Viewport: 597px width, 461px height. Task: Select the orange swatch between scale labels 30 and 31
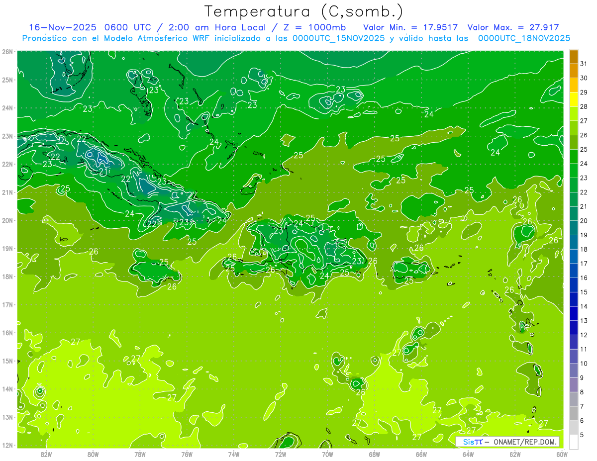pos(574,71)
